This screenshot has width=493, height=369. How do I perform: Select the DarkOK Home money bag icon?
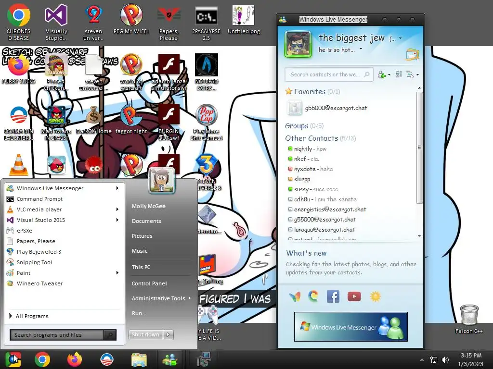coord(94,120)
